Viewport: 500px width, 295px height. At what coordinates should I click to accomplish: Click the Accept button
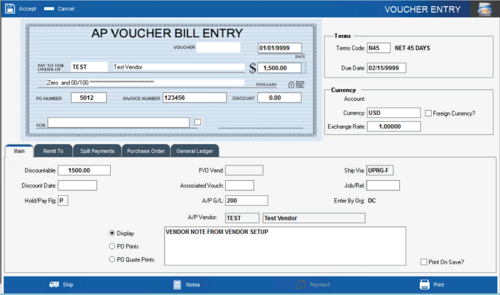tap(27, 9)
